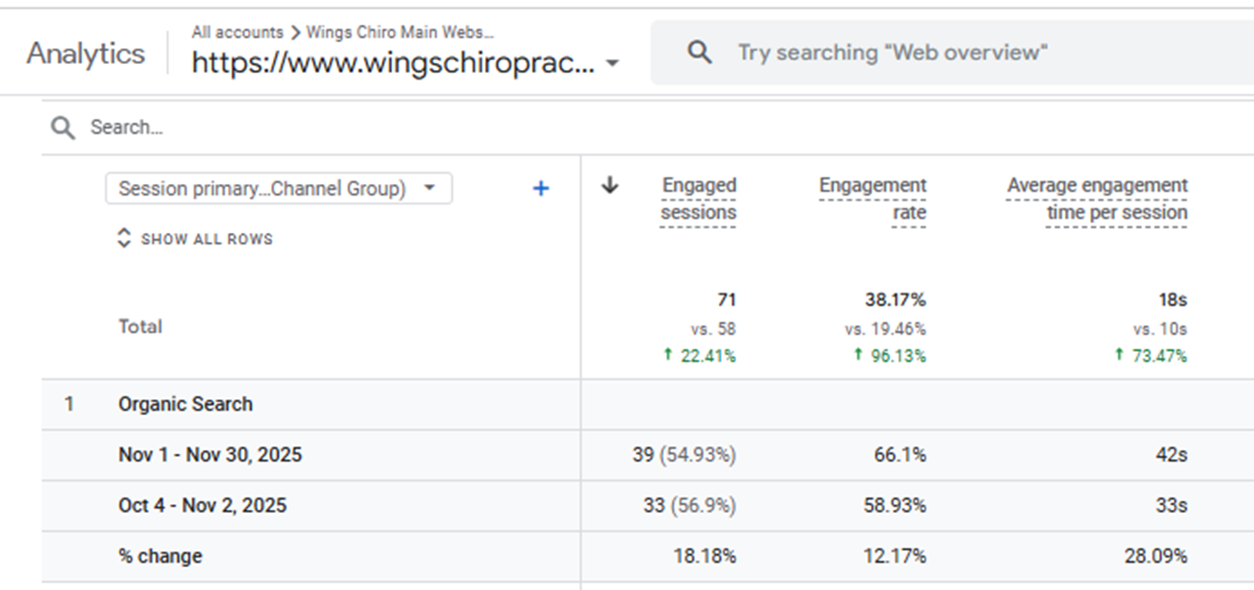Open the All accounts breadcrumb link
The height and width of the screenshot is (590, 1254).
(237, 32)
